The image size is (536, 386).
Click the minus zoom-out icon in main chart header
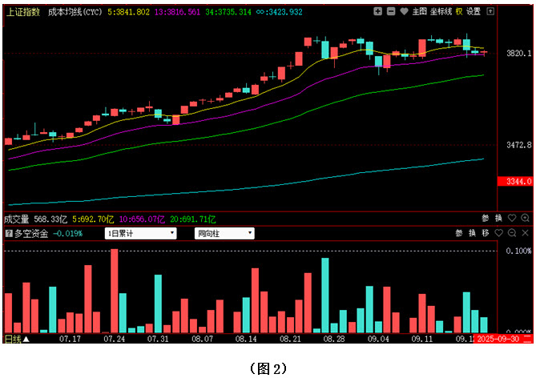(391, 12)
